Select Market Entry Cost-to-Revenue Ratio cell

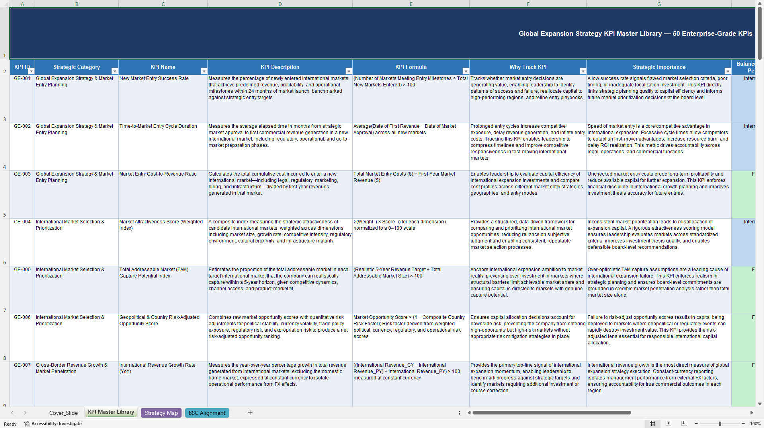click(163, 194)
